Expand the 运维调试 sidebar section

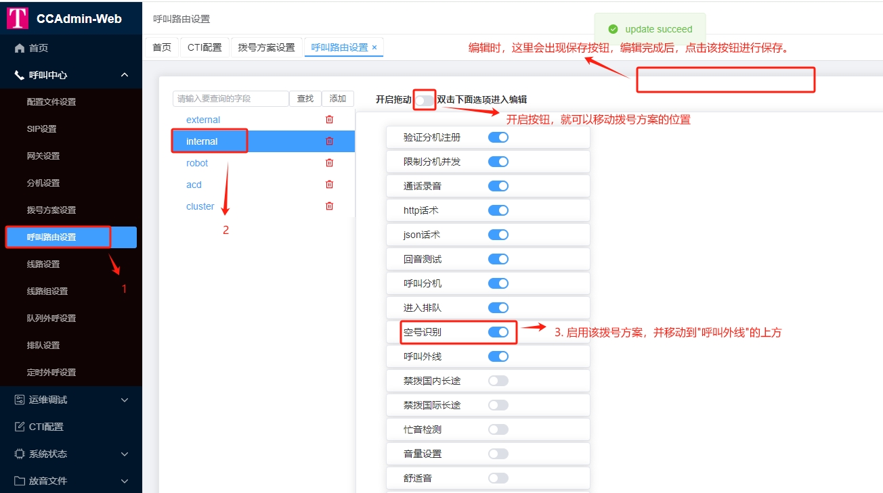pyautogui.click(x=124, y=399)
